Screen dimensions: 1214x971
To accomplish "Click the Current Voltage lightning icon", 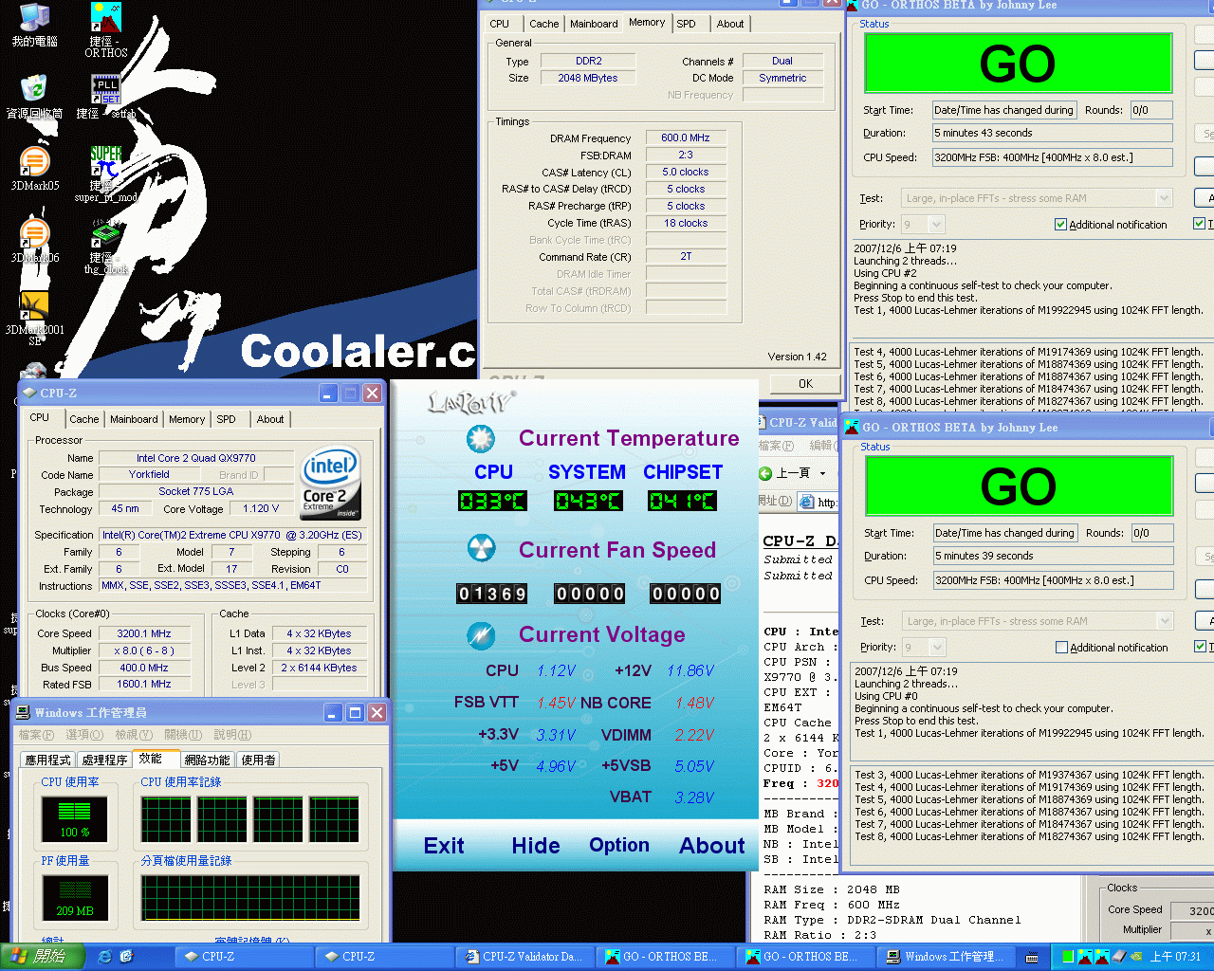I will coord(481,634).
